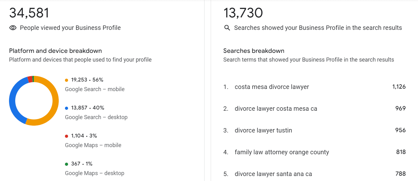This screenshot has width=418, height=181.
Task: Click the blue segment of the donut chart
Action: pos(13,100)
